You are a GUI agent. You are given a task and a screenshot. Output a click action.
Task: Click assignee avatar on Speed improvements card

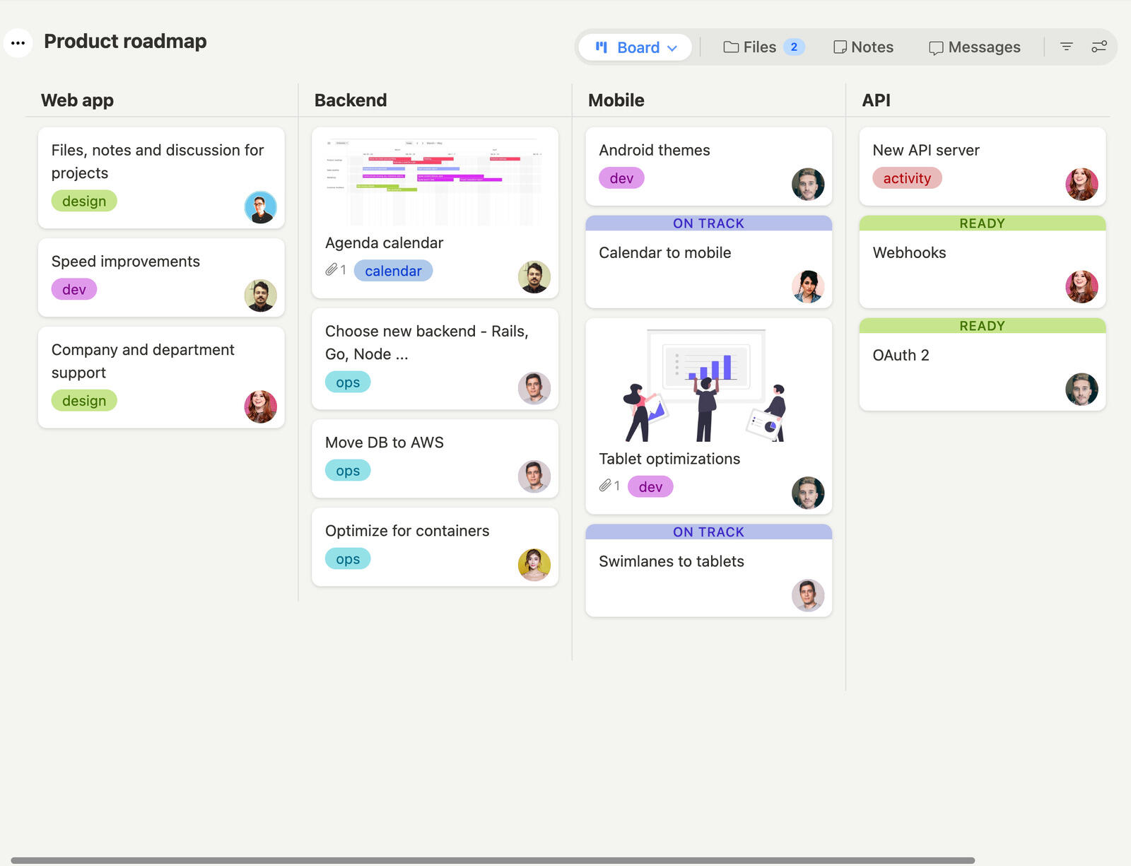tap(260, 296)
